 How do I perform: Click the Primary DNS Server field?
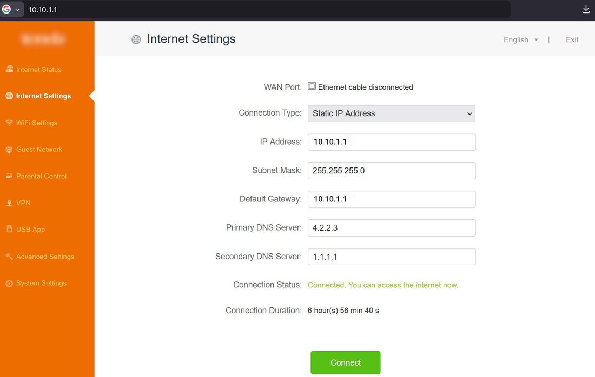pyautogui.click(x=391, y=228)
